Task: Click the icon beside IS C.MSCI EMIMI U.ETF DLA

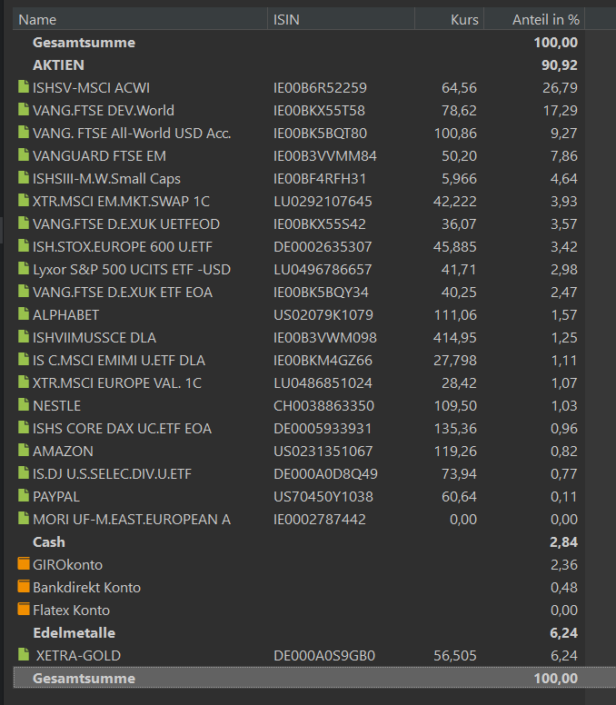Action: click(x=24, y=359)
